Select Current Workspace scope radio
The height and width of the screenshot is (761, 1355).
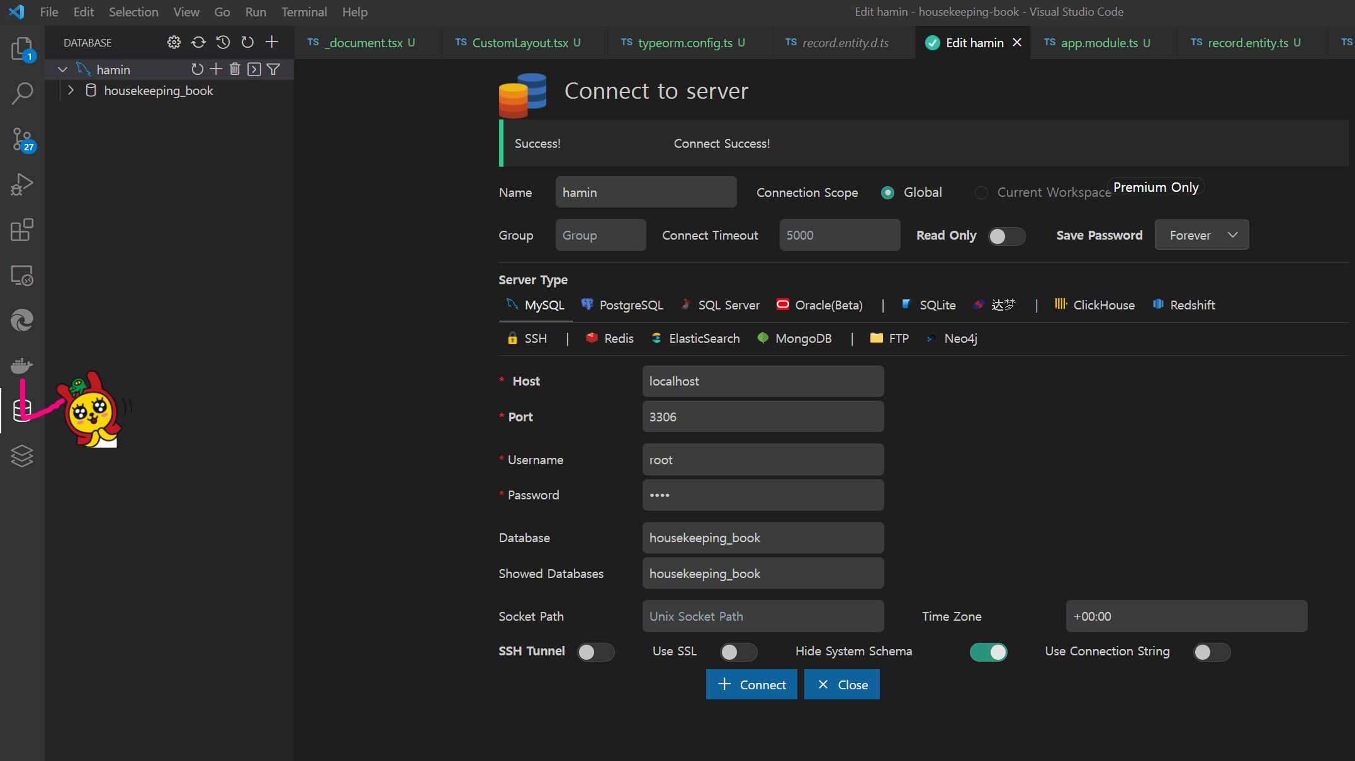pos(981,192)
